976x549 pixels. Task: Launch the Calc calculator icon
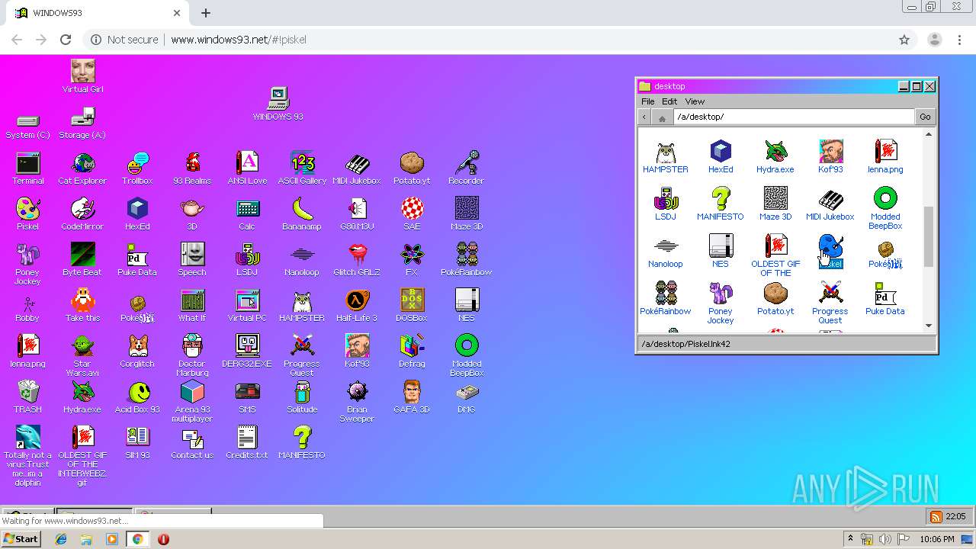247,214
